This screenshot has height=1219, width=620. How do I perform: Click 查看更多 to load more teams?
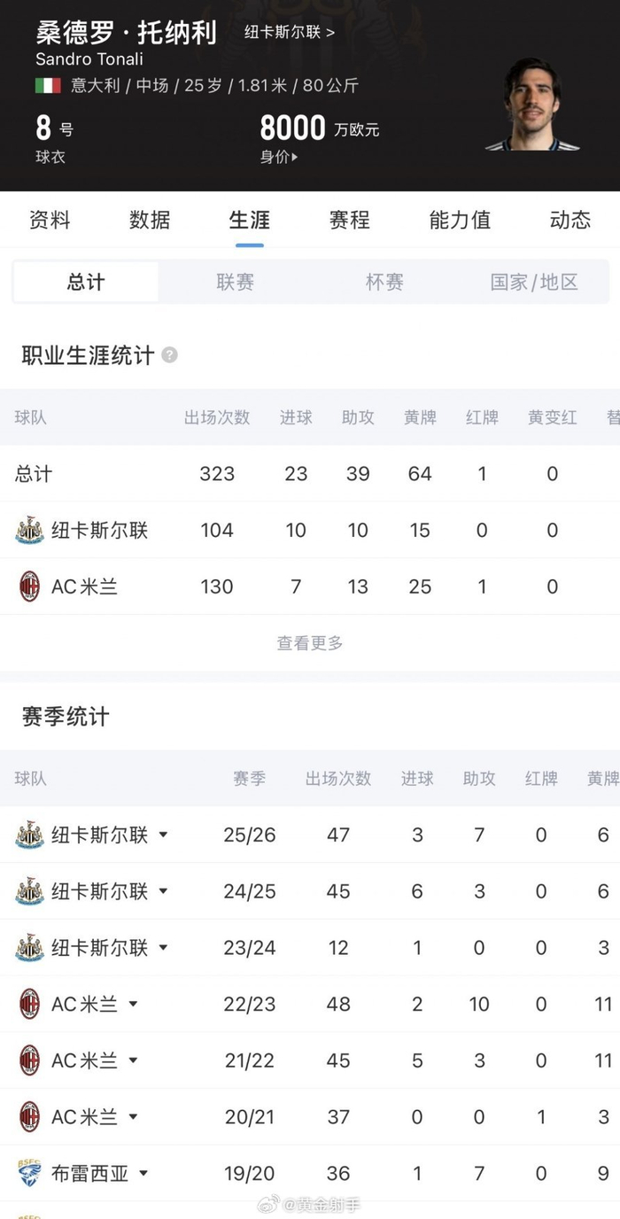(309, 643)
